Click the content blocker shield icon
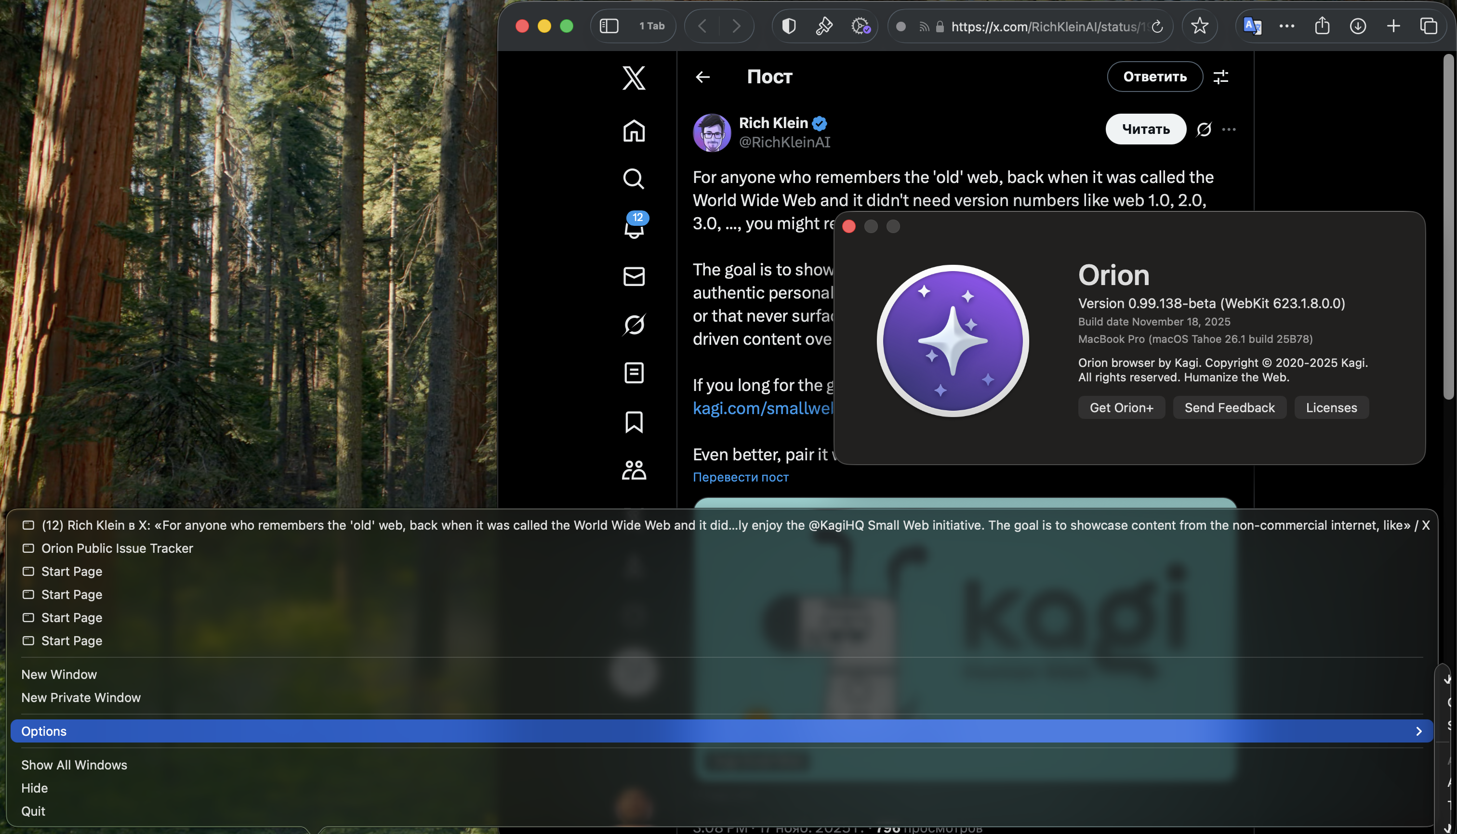Viewport: 1457px width, 834px height. pyautogui.click(x=788, y=26)
